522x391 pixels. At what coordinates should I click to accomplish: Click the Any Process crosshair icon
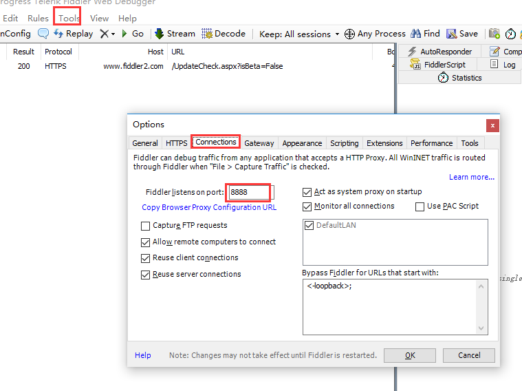tap(349, 34)
